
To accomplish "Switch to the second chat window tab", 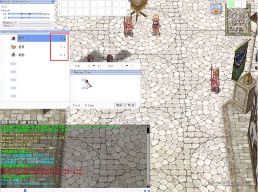I will point(28,122).
